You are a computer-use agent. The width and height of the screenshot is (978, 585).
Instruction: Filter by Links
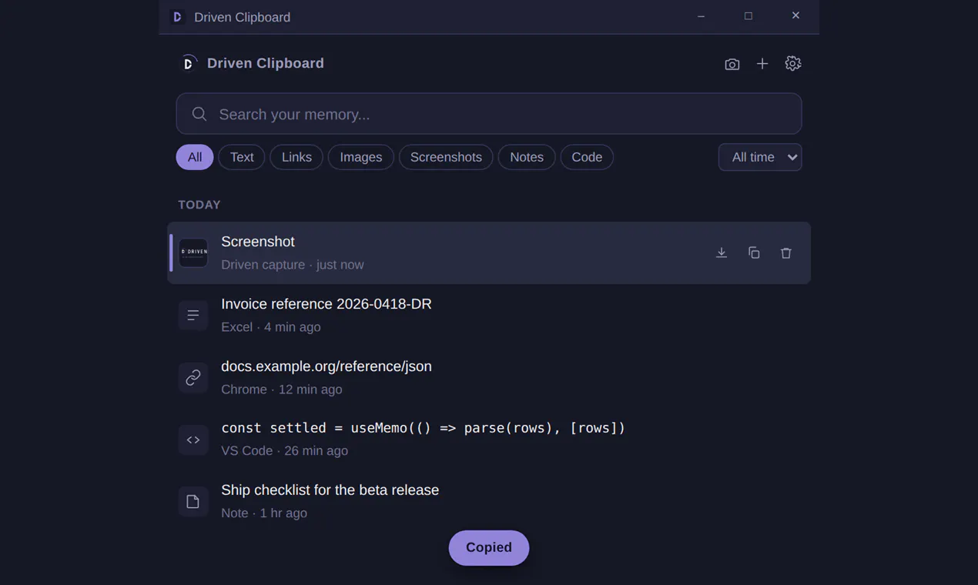tap(296, 157)
